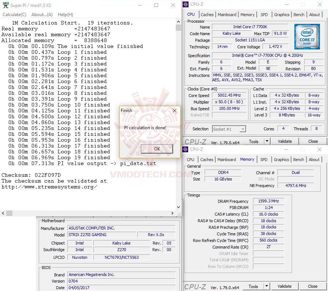This screenshot has width=328, height=291.
Task: Switch to Graphics tab in lower CPU-Z
Action: (x=282, y=160)
